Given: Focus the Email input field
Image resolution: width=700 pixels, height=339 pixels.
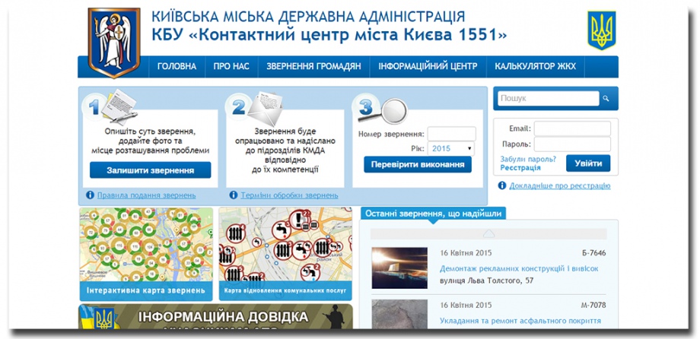Looking at the screenshot, I should point(572,128).
